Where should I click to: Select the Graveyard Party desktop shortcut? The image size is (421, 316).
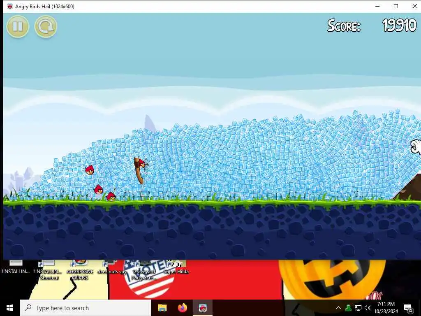click(144, 270)
